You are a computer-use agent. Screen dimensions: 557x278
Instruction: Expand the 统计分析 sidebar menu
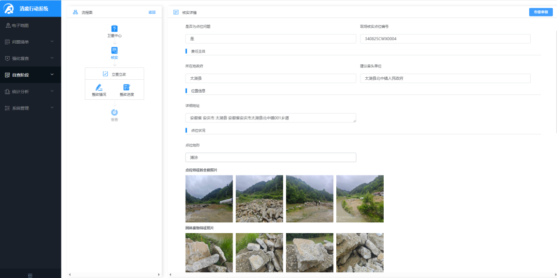click(30, 92)
